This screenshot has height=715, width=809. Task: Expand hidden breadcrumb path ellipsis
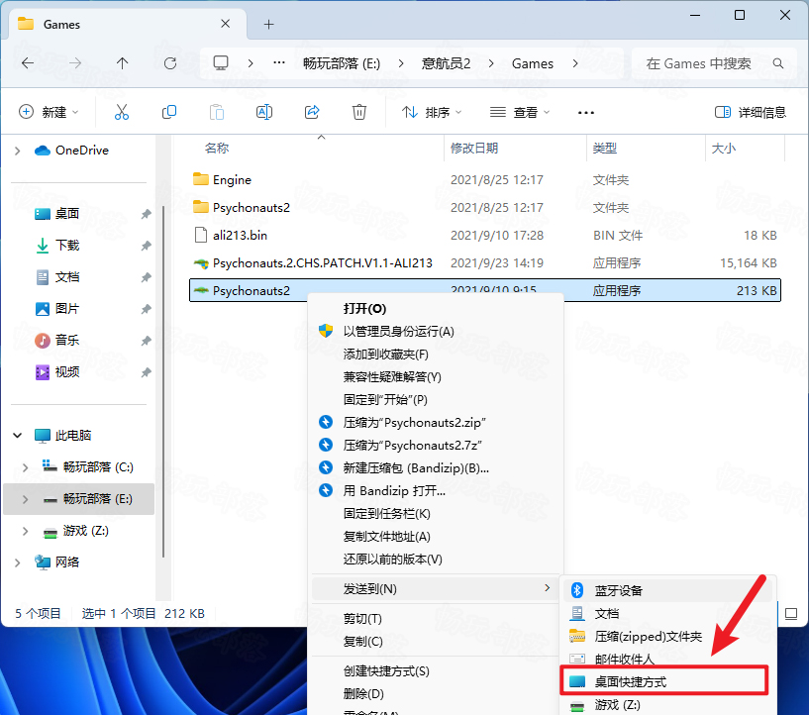279,63
